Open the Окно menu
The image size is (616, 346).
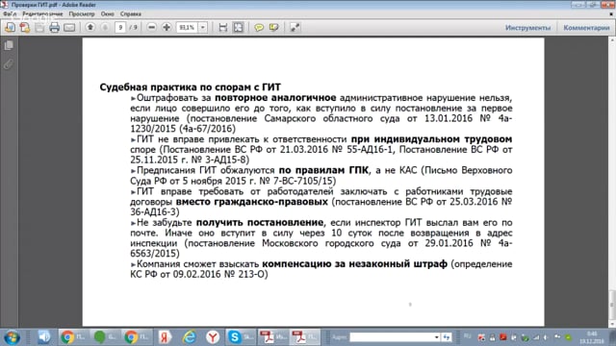[107, 13]
